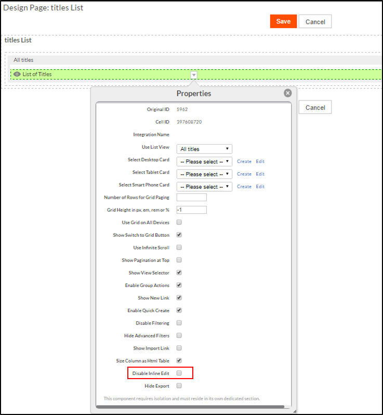Check Hide Advanced Filters checkbox
This screenshot has width=383, height=415.
(179, 335)
